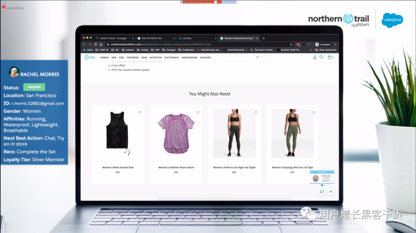Favorite the Women's Ambition Short-sleeve
The width and height of the screenshot is (416, 233).
pos(198,113)
